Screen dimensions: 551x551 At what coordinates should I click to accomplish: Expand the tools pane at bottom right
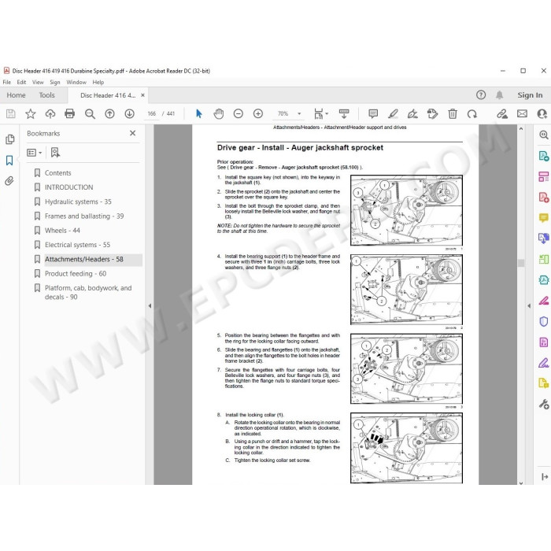[x=545, y=476]
